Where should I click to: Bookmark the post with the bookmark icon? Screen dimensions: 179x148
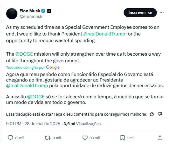coord(122,138)
